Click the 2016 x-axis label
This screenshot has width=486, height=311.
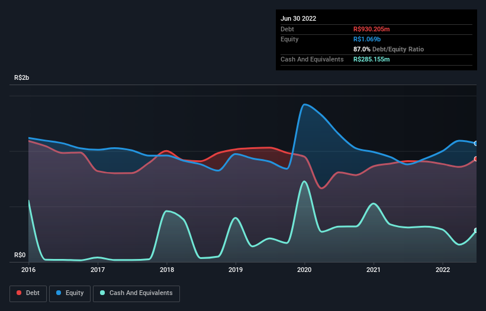pos(28,270)
